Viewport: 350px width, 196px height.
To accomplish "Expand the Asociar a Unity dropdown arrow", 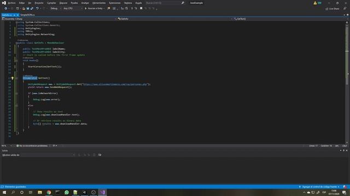I will click(x=104, y=9).
